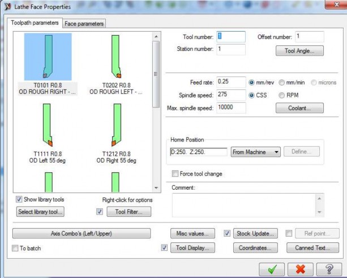The width and height of the screenshot is (347, 278).
Task: Uncheck Show library tools checkbox
Action: [19, 199]
